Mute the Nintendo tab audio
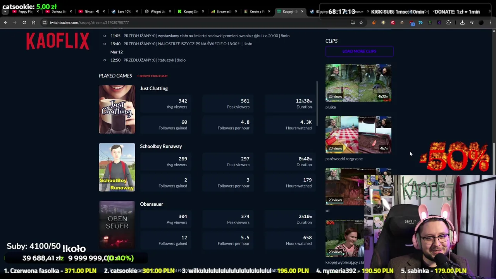The height and width of the screenshot is (279, 496). pos(97,12)
